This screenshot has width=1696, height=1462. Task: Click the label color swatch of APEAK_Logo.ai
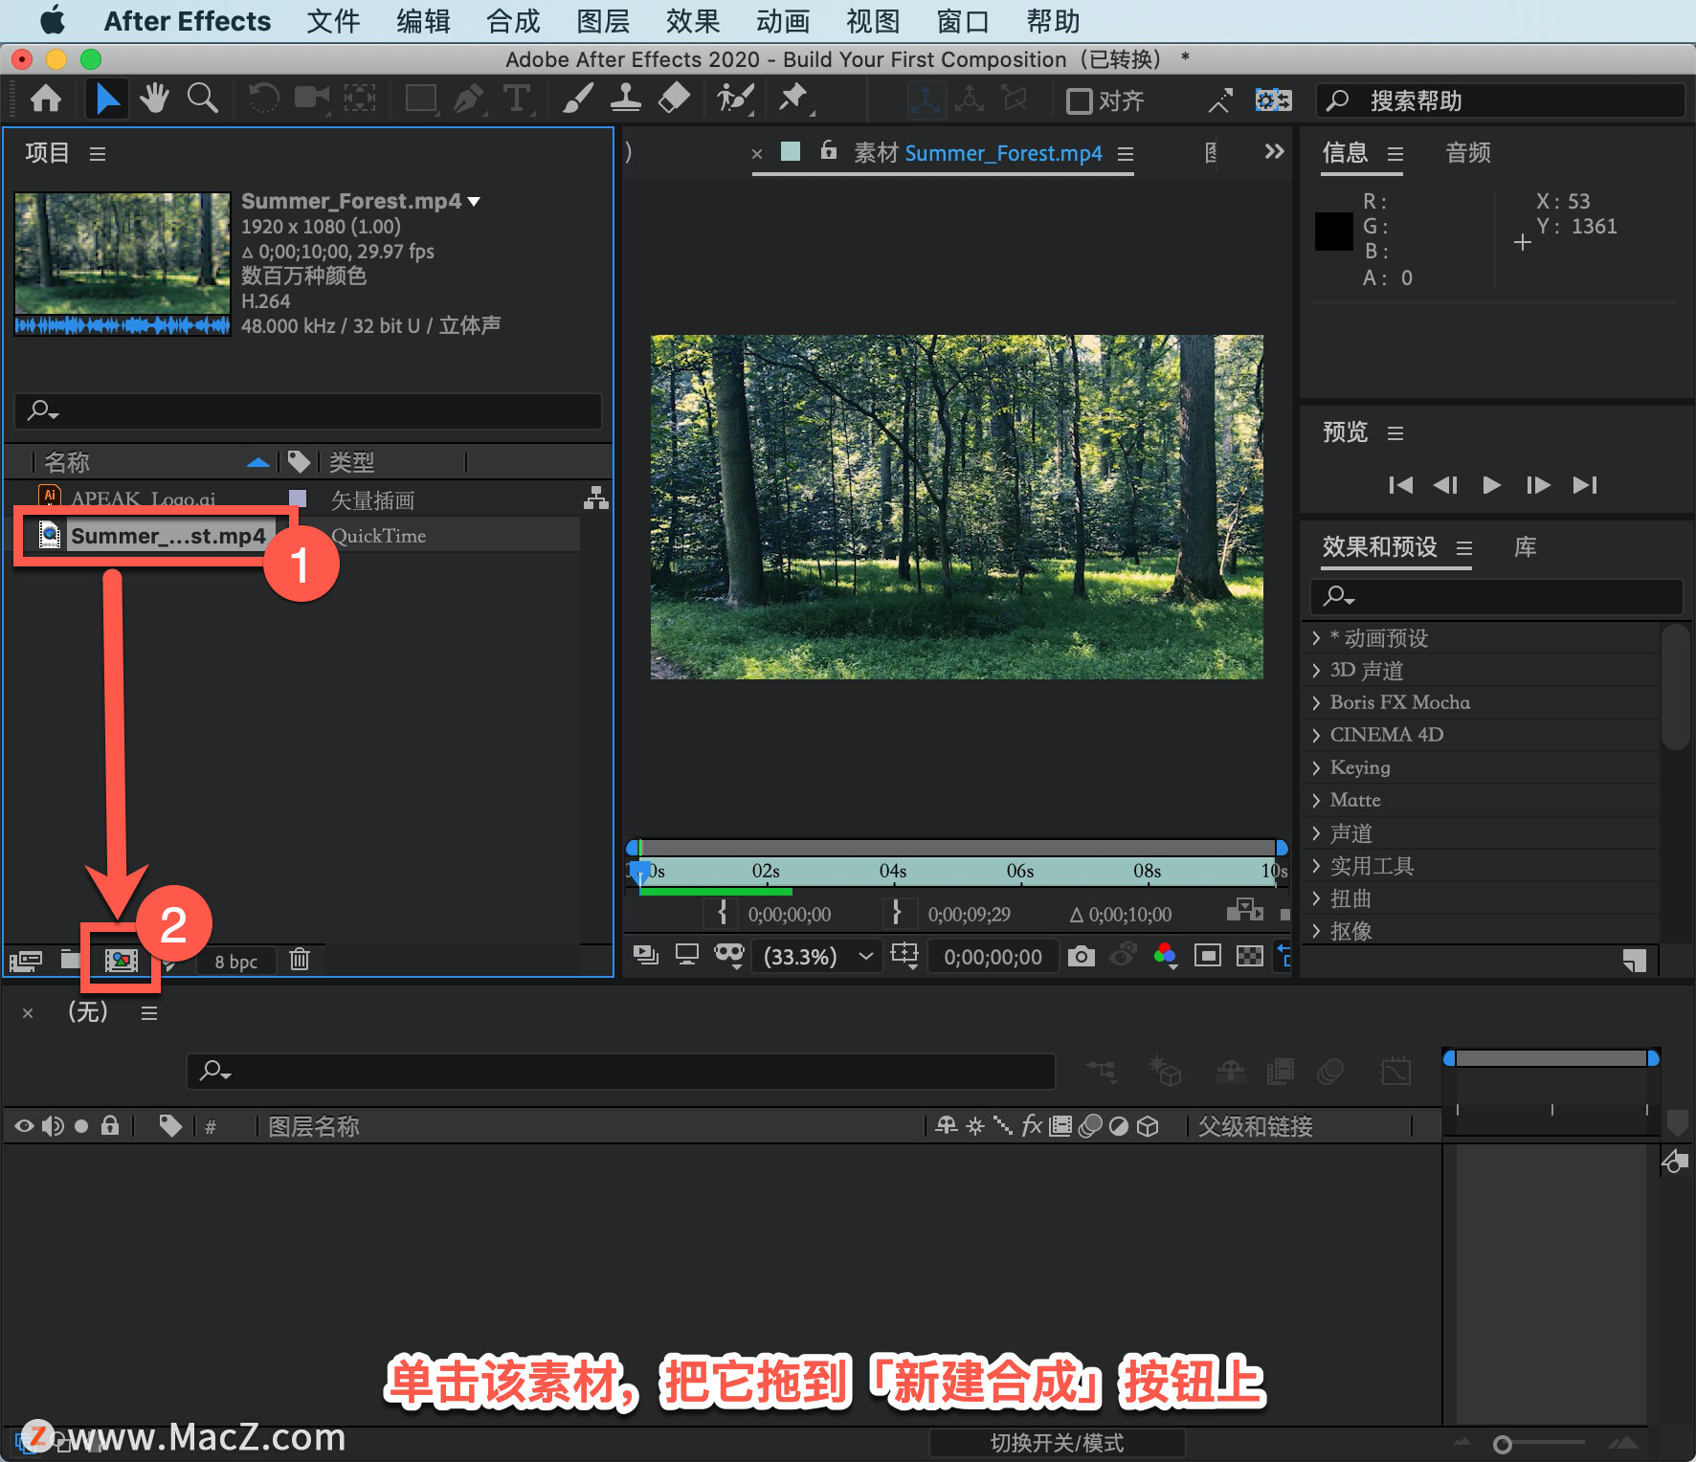click(298, 498)
